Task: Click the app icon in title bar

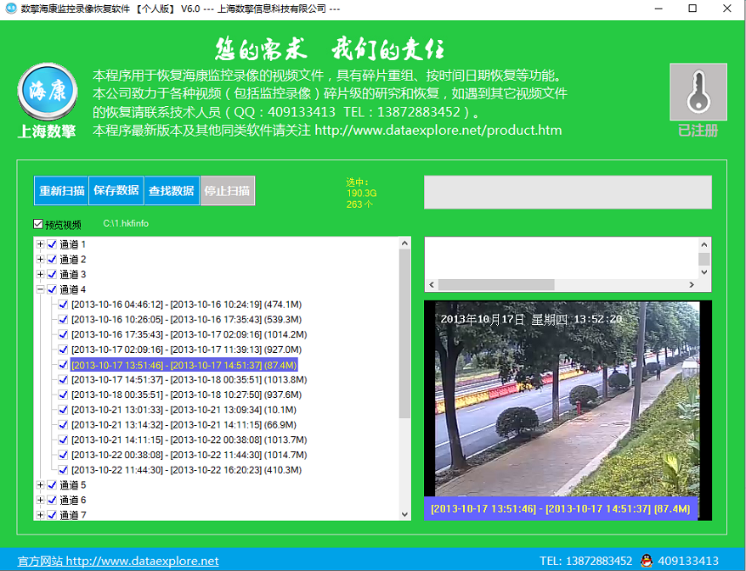Action: (10, 8)
